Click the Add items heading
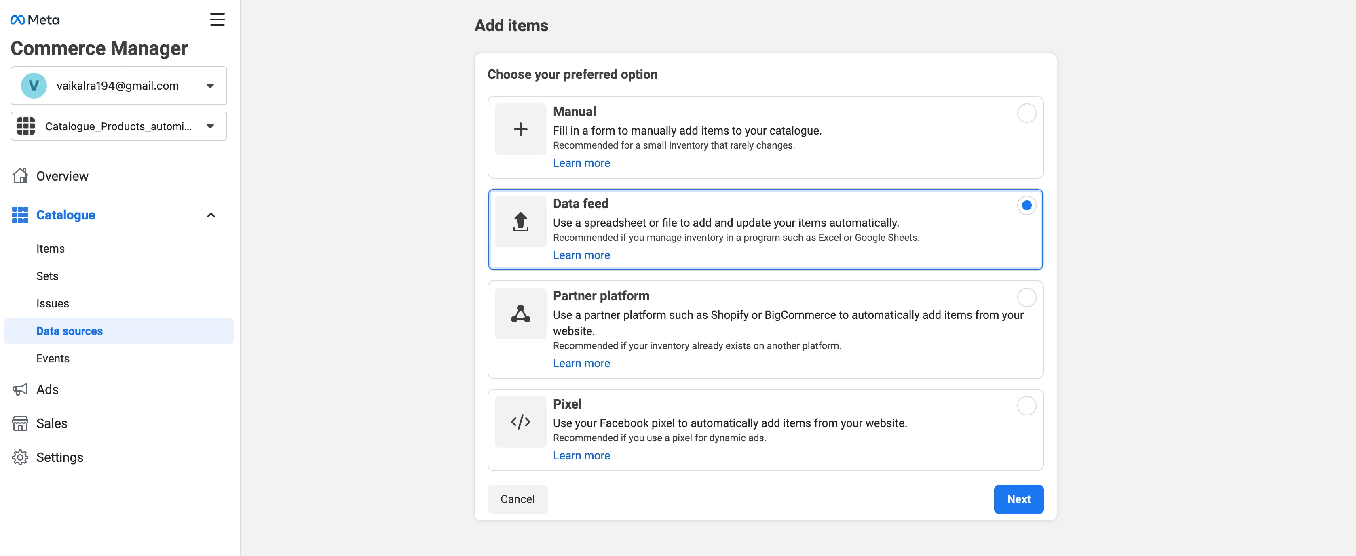 (x=511, y=25)
